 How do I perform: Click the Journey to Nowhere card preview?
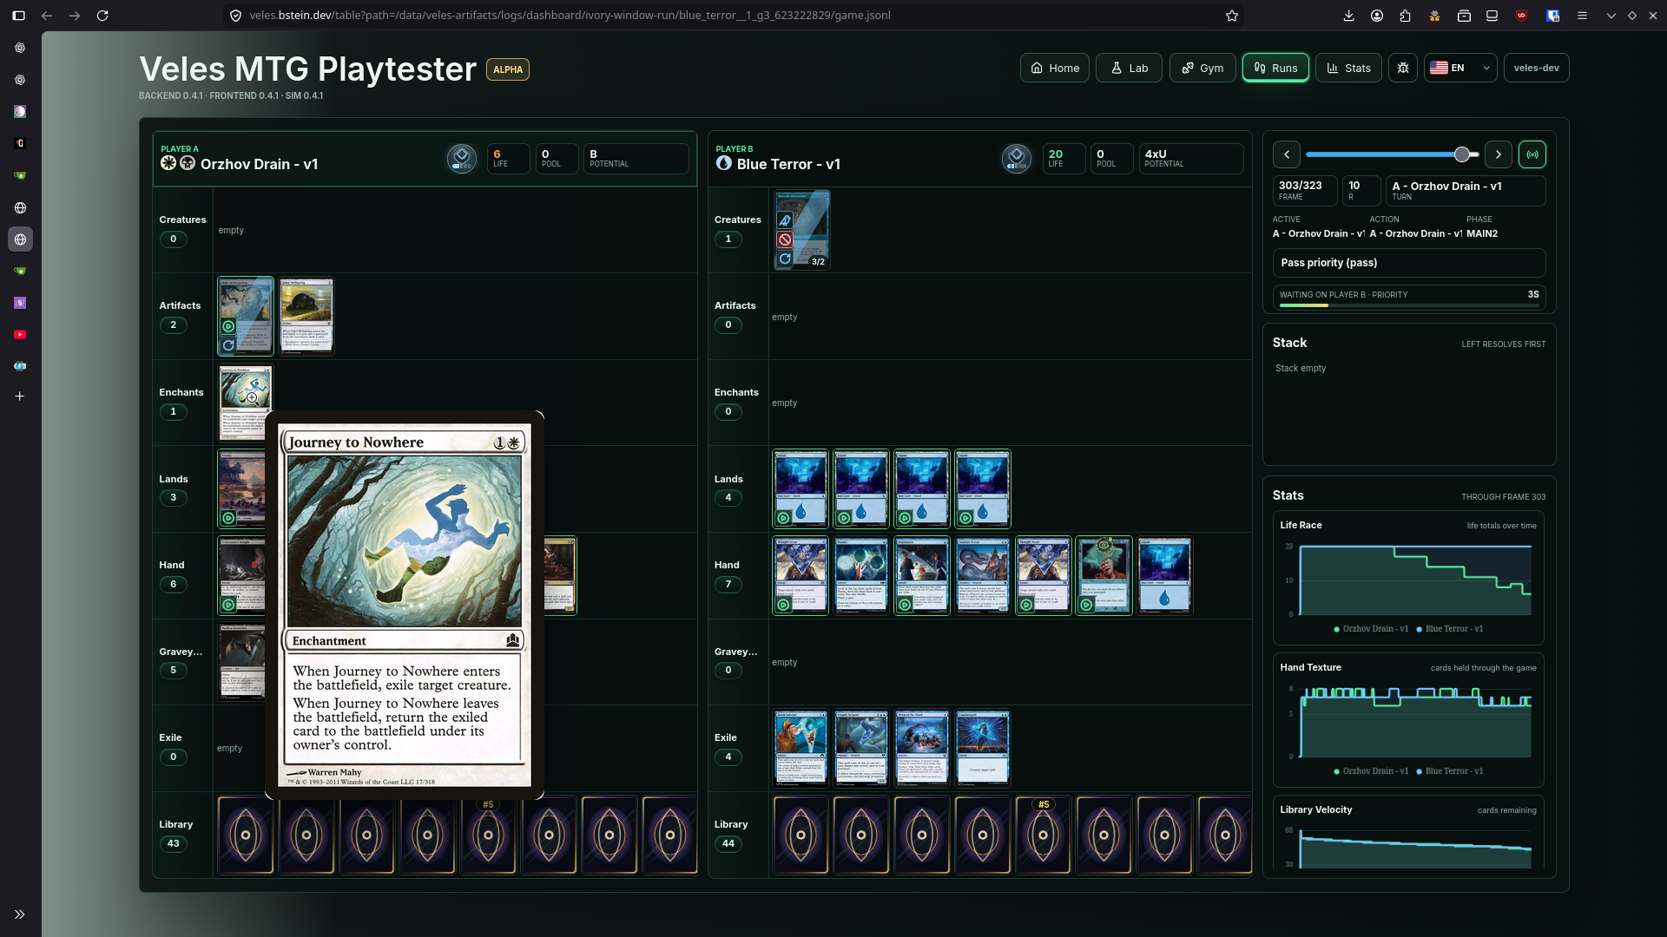coord(405,606)
